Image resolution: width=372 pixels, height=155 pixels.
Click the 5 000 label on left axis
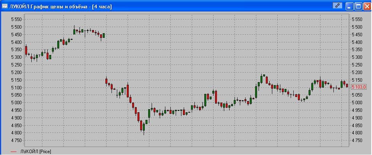(x=16, y=102)
